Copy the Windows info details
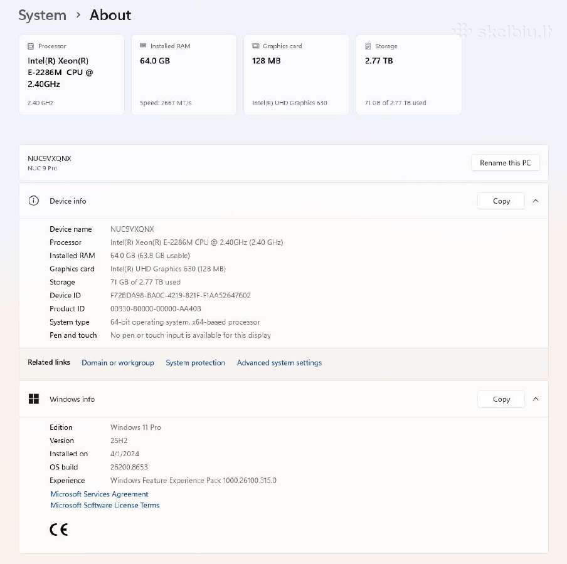The width and height of the screenshot is (567, 564). coord(501,399)
